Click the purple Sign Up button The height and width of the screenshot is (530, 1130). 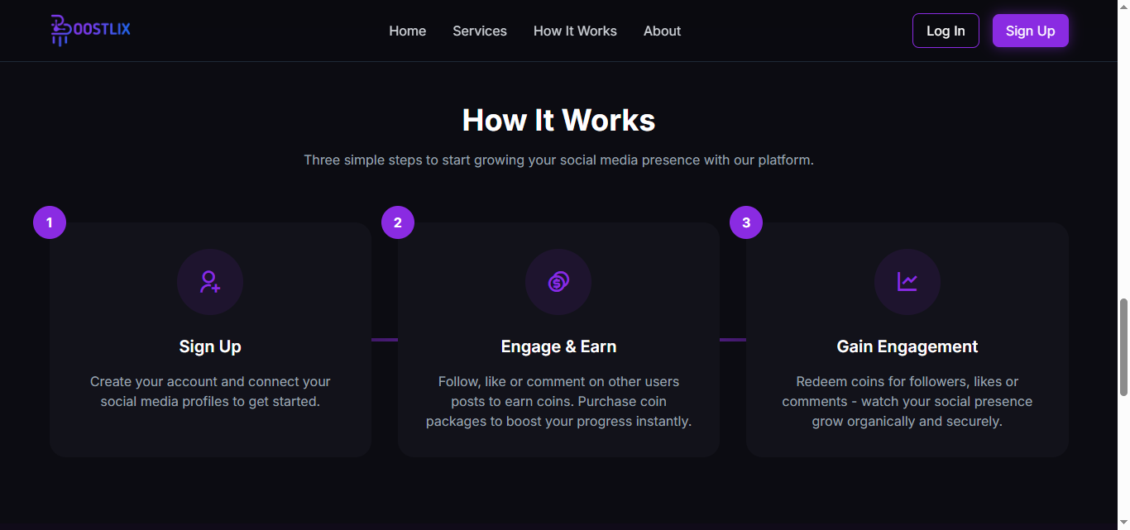click(1030, 31)
